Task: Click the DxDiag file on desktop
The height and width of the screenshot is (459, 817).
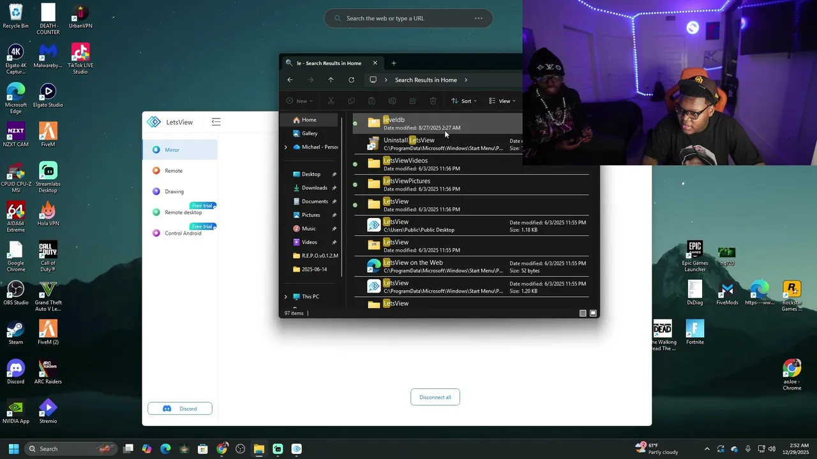Action: (x=694, y=293)
